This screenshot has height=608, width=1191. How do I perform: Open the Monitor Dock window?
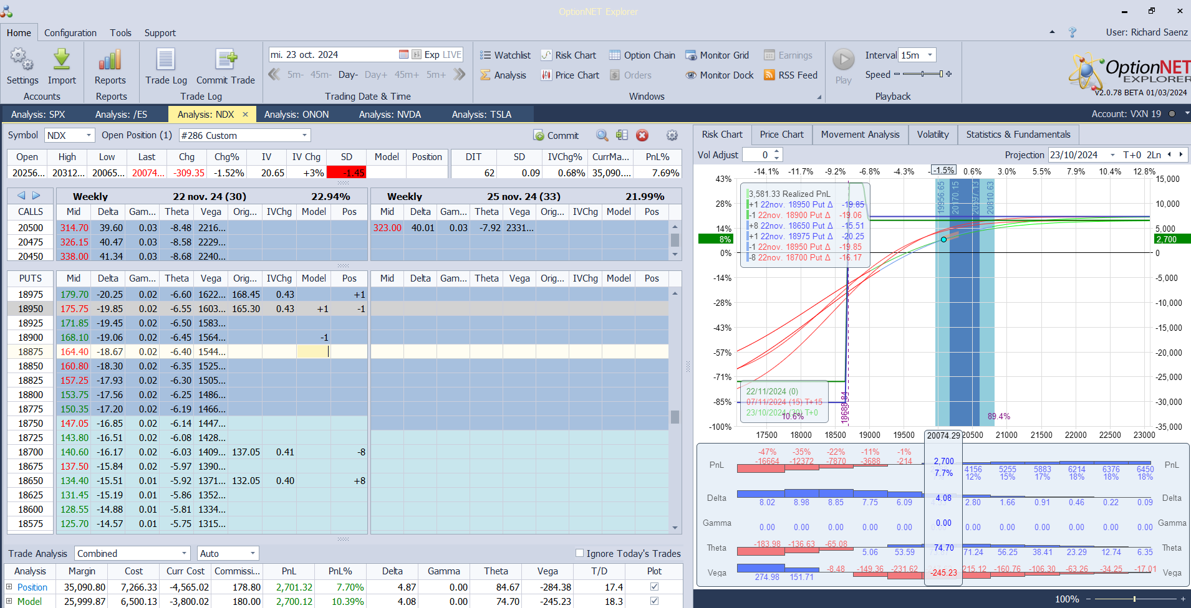click(720, 75)
